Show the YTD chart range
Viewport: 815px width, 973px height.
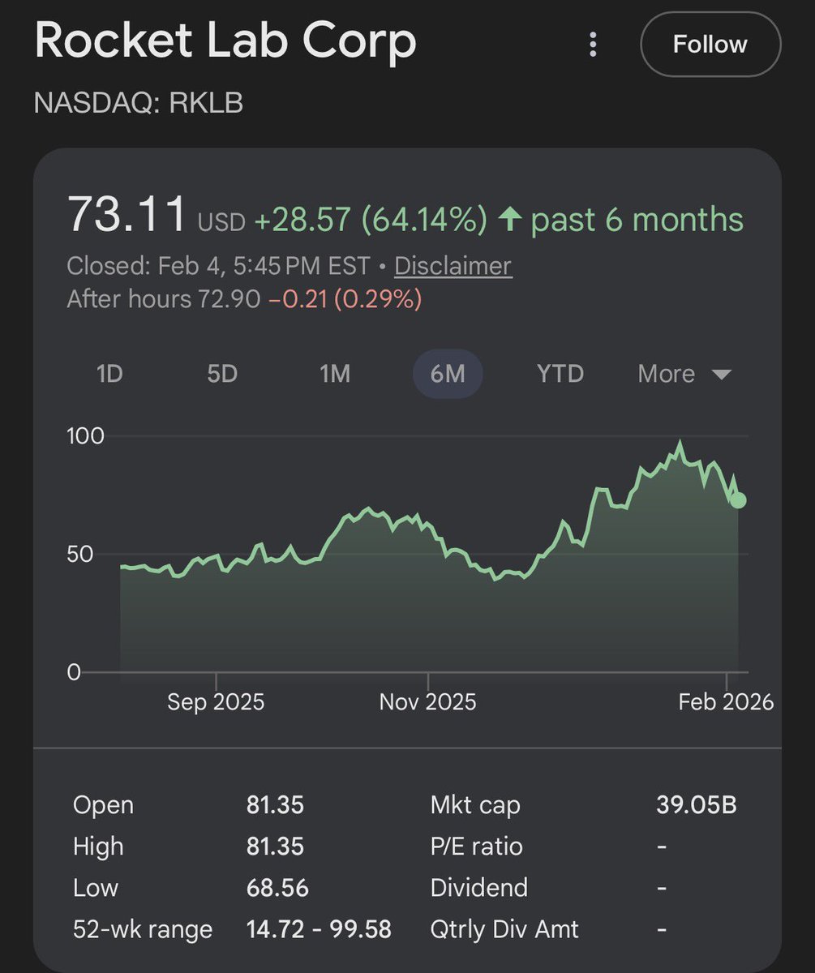tap(560, 374)
